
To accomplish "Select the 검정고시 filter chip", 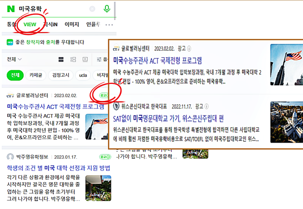I will [x=61, y=75].
